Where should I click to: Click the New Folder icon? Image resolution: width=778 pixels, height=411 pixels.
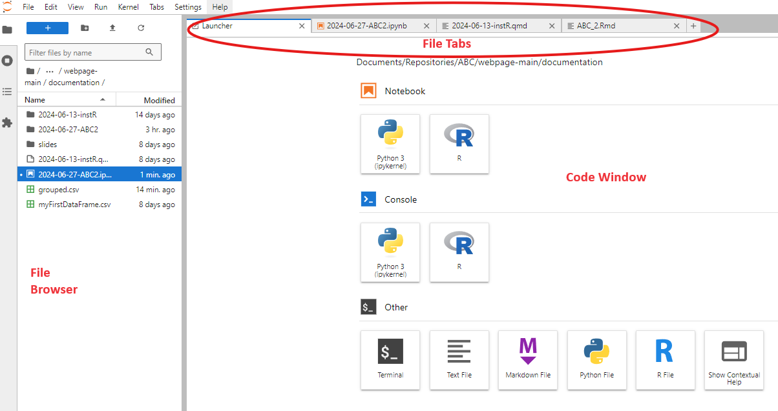coord(85,28)
